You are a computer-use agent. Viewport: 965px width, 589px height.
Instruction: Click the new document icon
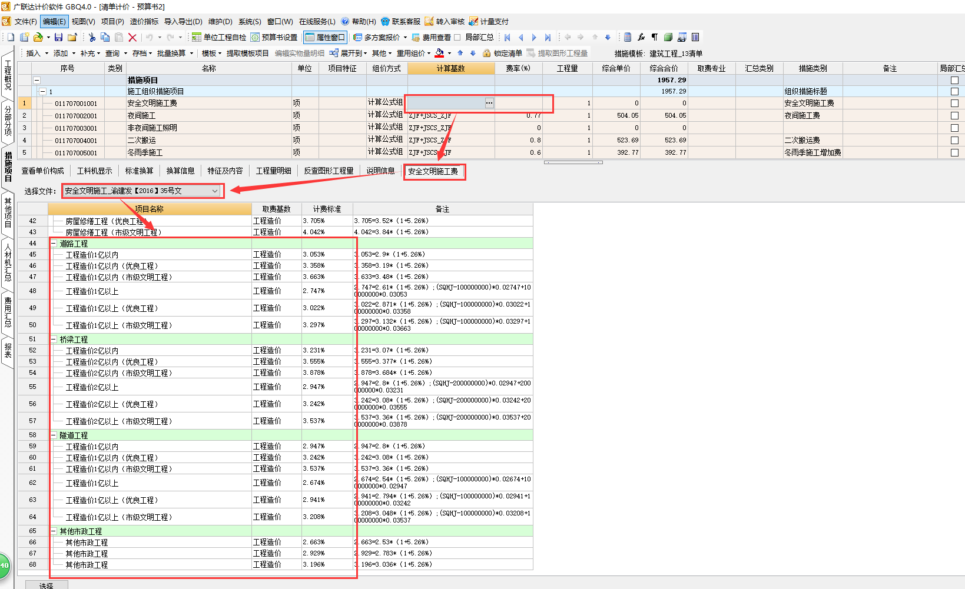pyautogui.click(x=11, y=37)
